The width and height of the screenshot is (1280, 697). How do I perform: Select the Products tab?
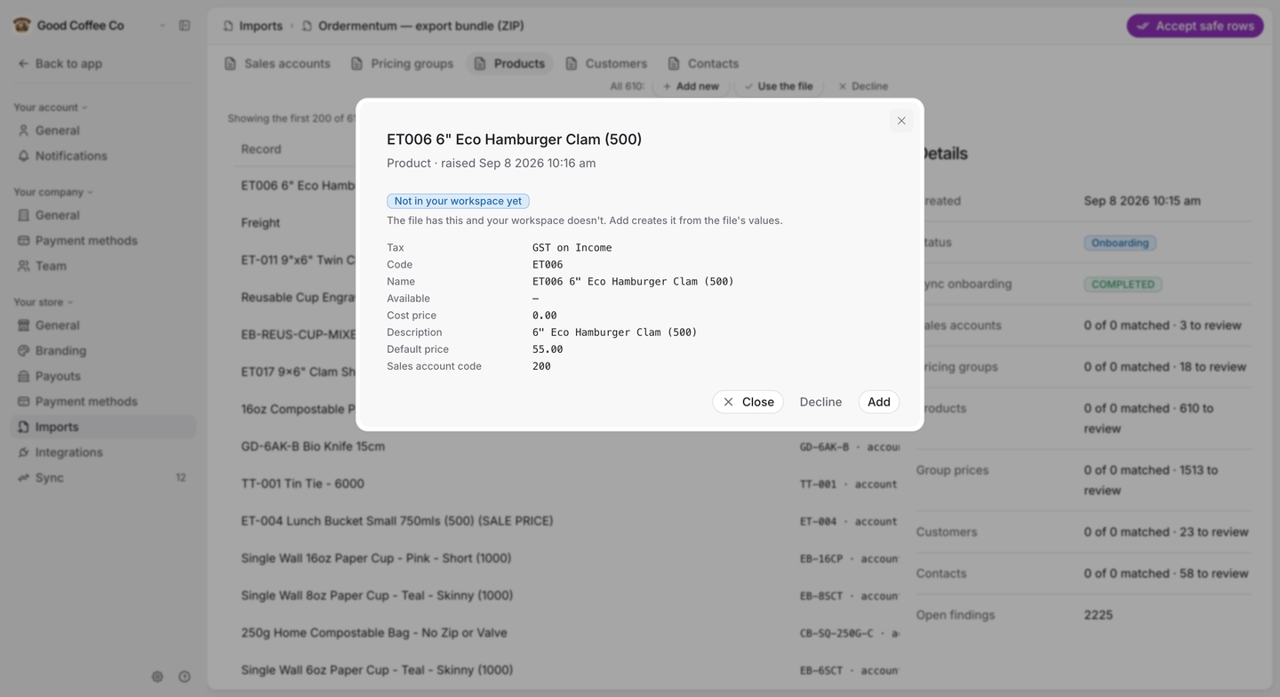click(509, 64)
